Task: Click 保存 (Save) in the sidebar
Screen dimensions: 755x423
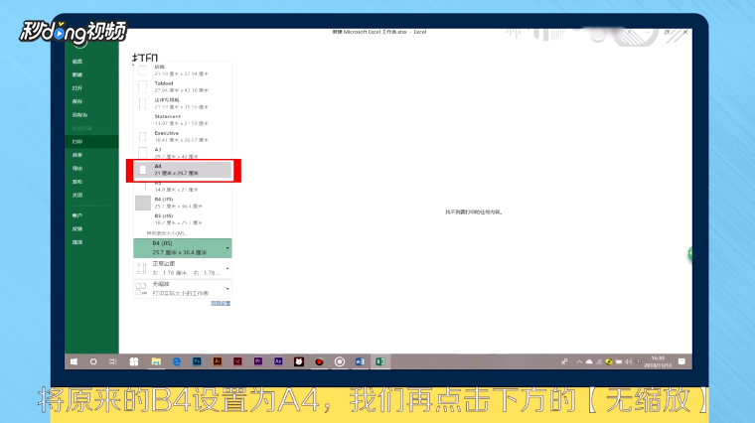Action: click(77, 101)
